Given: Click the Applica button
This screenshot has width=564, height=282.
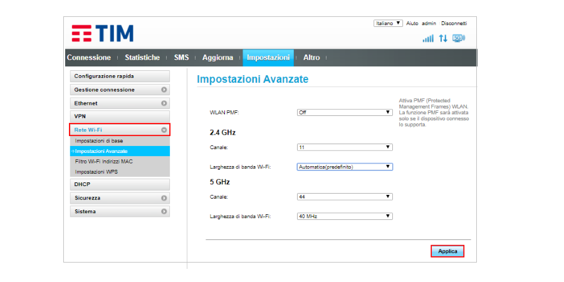Looking at the screenshot, I should tap(447, 251).
